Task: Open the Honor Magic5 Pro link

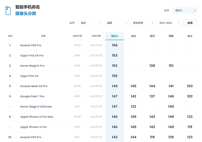Action: click(x=32, y=66)
